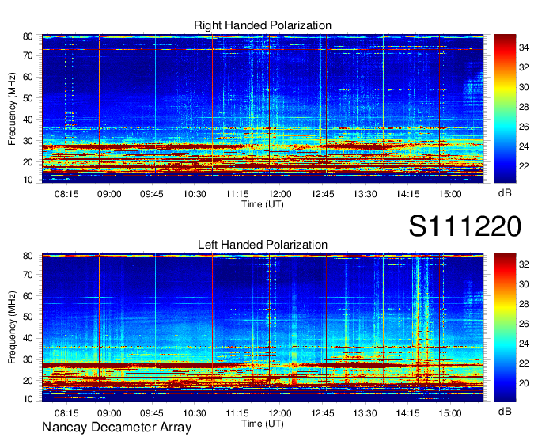Click the "15:00" time tick of Right Handed plot
Screen dimensions: 538x437
[x=450, y=194]
